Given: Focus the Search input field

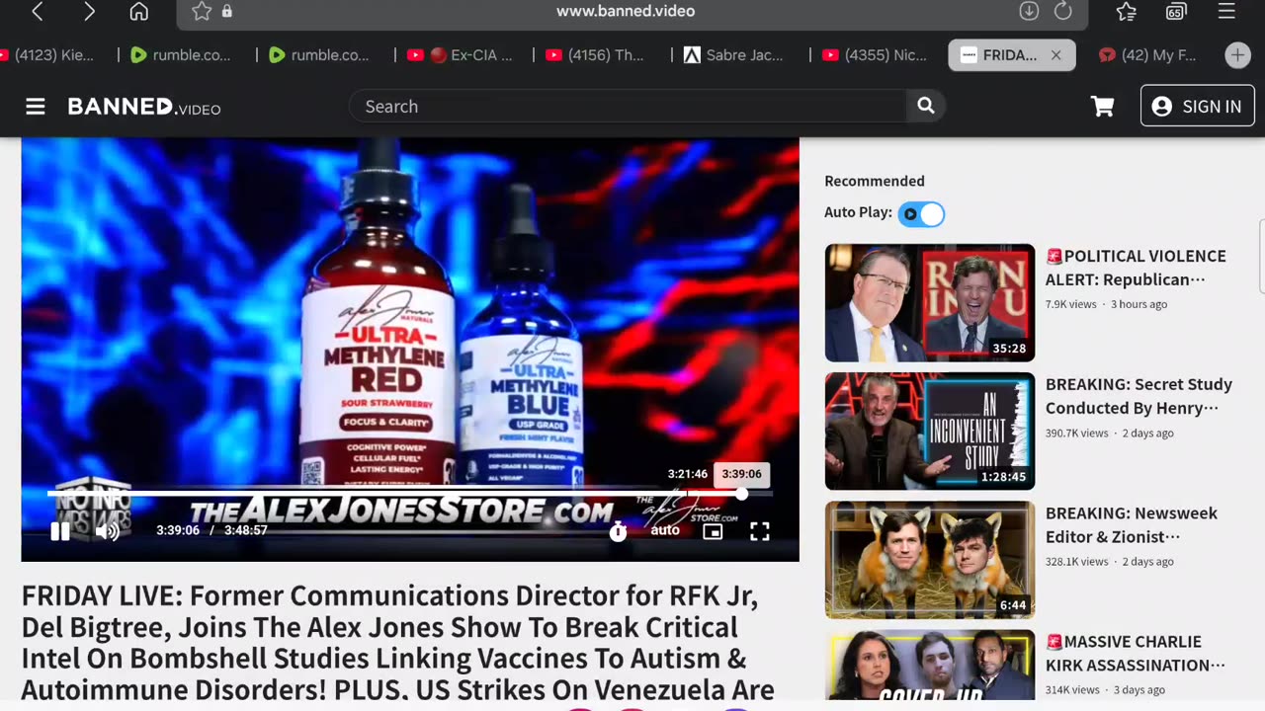Looking at the screenshot, I should (x=628, y=106).
